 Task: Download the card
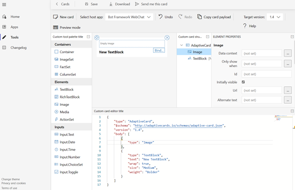pos(120,4)
